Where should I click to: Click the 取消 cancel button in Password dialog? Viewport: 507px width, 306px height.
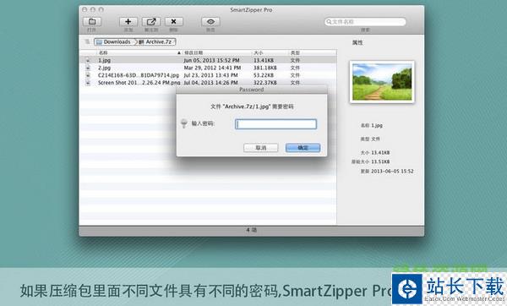(260, 148)
